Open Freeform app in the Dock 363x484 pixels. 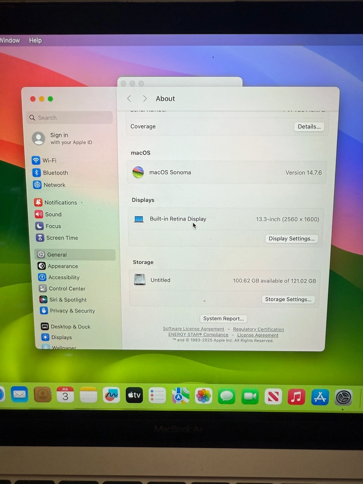111,395
